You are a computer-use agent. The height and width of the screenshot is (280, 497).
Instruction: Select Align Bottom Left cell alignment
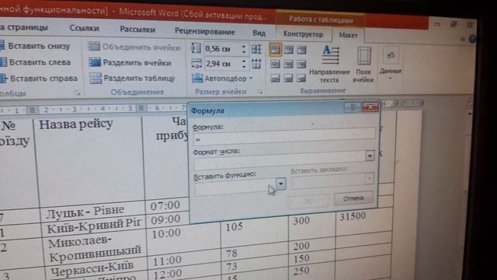[x=275, y=78]
